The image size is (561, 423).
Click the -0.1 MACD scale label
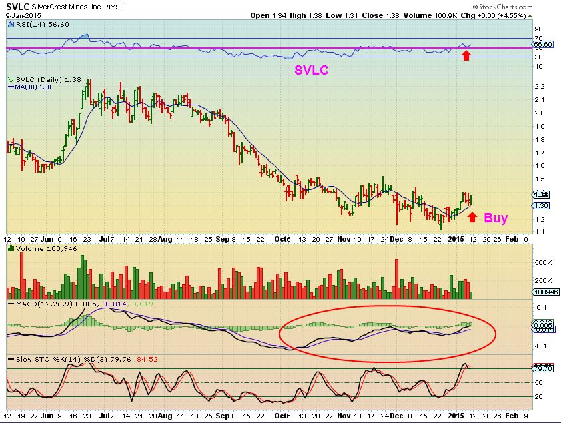(x=540, y=346)
